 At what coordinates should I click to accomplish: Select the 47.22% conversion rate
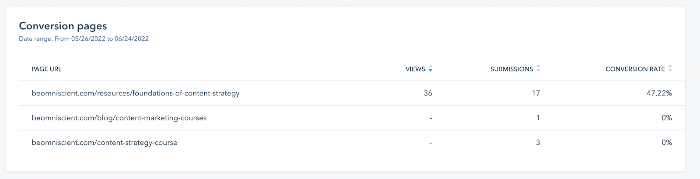click(659, 93)
